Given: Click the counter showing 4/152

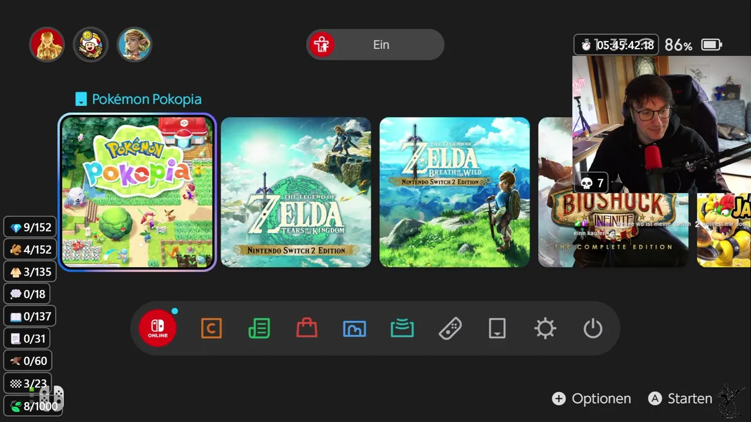Looking at the screenshot, I should point(30,250).
